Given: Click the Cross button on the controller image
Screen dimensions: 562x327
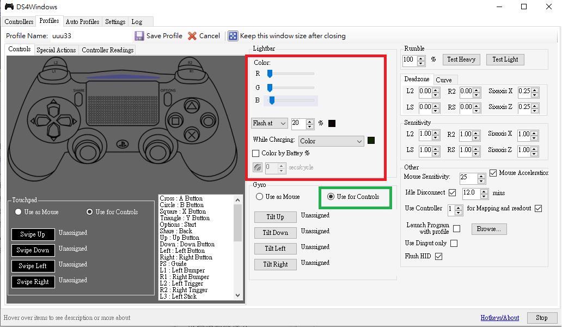Looking at the screenshot, I should [192, 135].
